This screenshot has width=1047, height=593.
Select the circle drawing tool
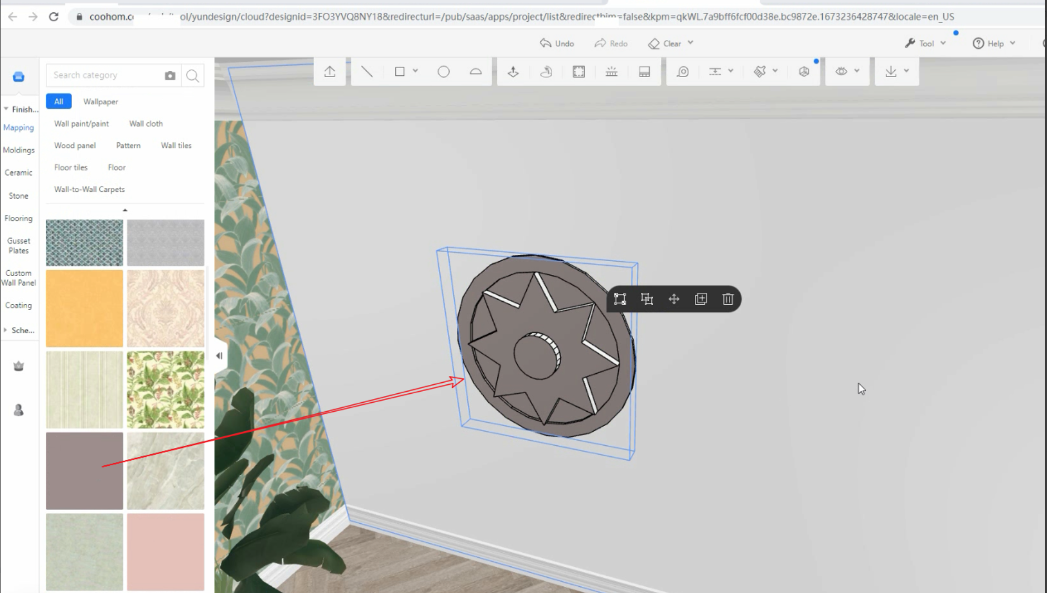point(443,71)
